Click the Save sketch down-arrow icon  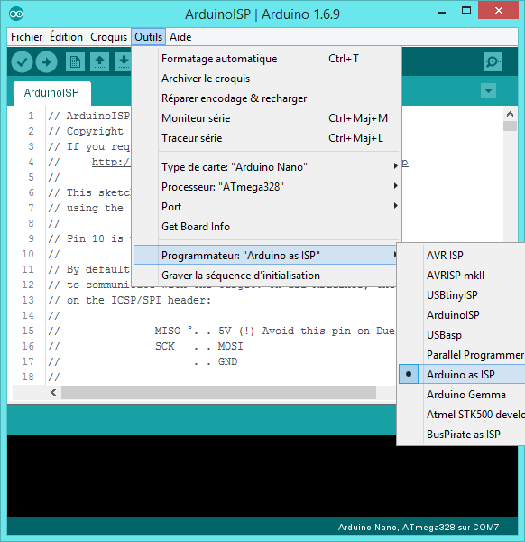[x=124, y=62]
